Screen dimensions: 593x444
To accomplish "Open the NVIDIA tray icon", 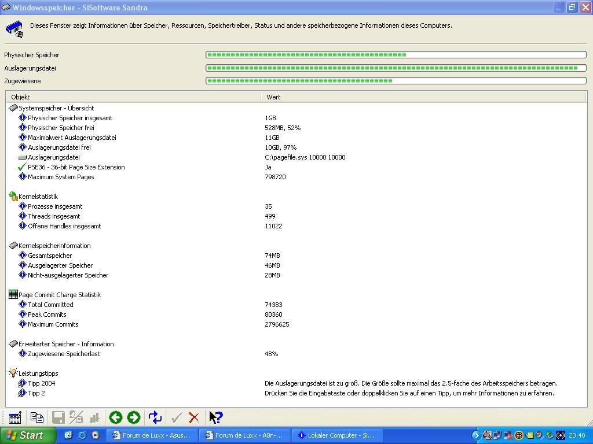I will pos(529,435).
